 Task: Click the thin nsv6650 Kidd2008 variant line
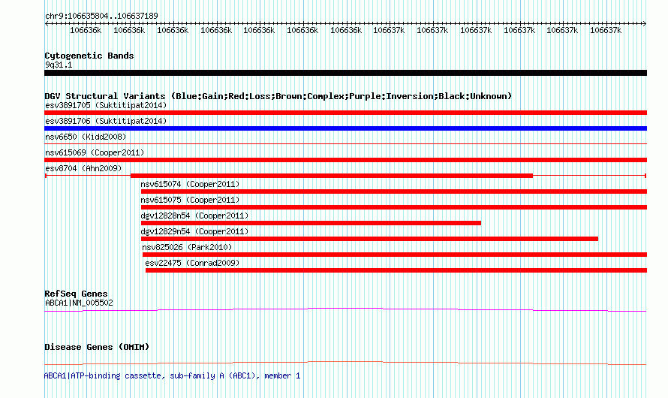coord(345,144)
